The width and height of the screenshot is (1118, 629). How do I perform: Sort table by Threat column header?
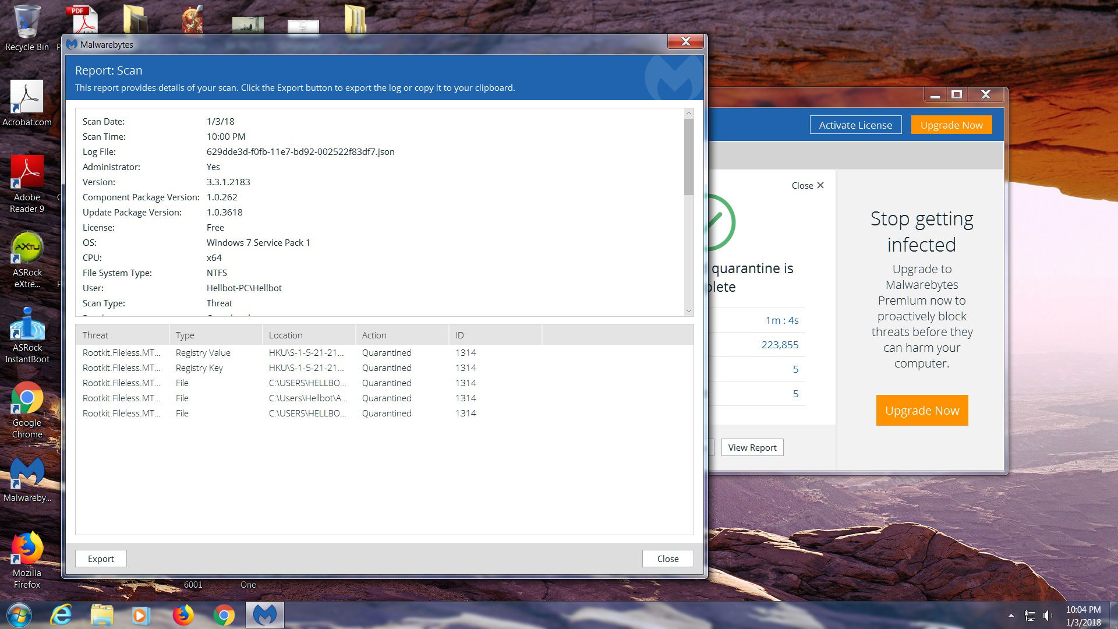click(x=122, y=335)
